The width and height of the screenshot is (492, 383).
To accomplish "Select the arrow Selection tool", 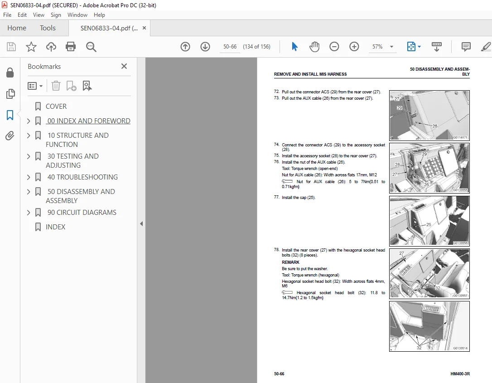I will pos(294,47).
